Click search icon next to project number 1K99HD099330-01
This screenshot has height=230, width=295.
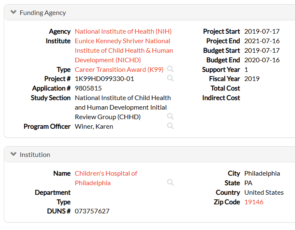click(170, 78)
